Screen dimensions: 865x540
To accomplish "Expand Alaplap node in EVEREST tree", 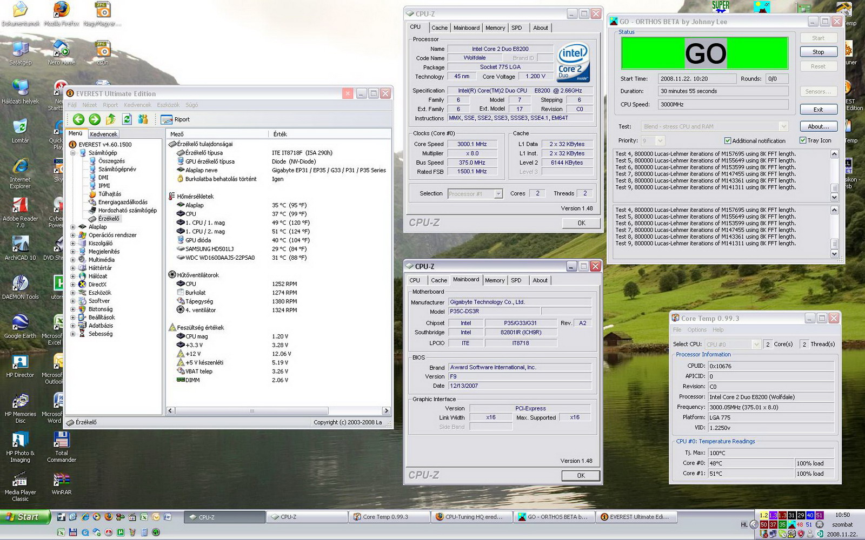I will (x=73, y=227).
